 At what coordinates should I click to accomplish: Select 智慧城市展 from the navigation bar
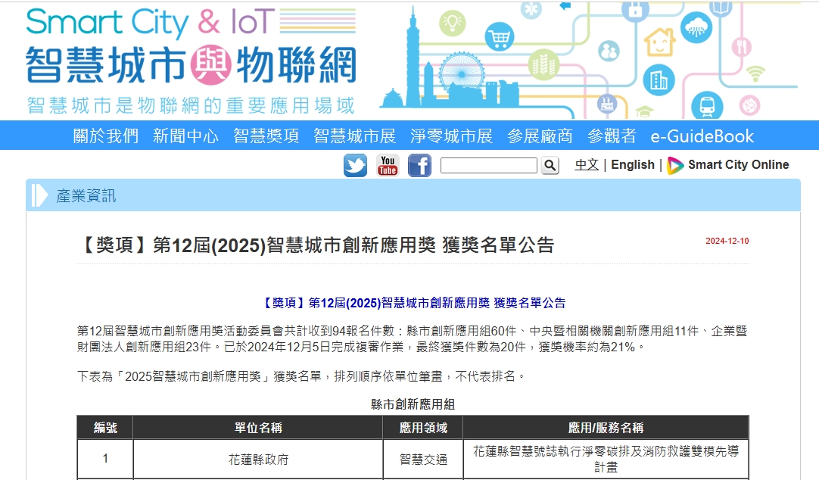tap(354, 136)
